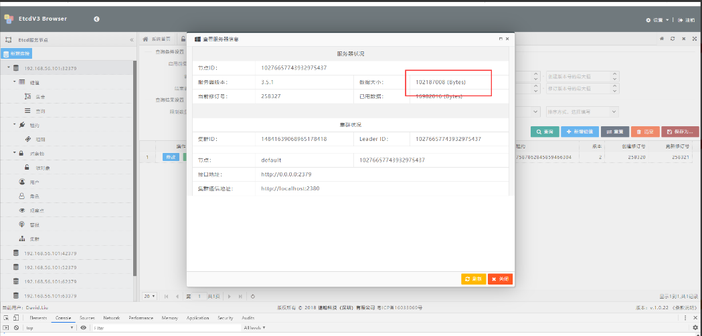Switch to the DevTools Elements tab
This screenshot has width=702, height=336.
(38, 318)
